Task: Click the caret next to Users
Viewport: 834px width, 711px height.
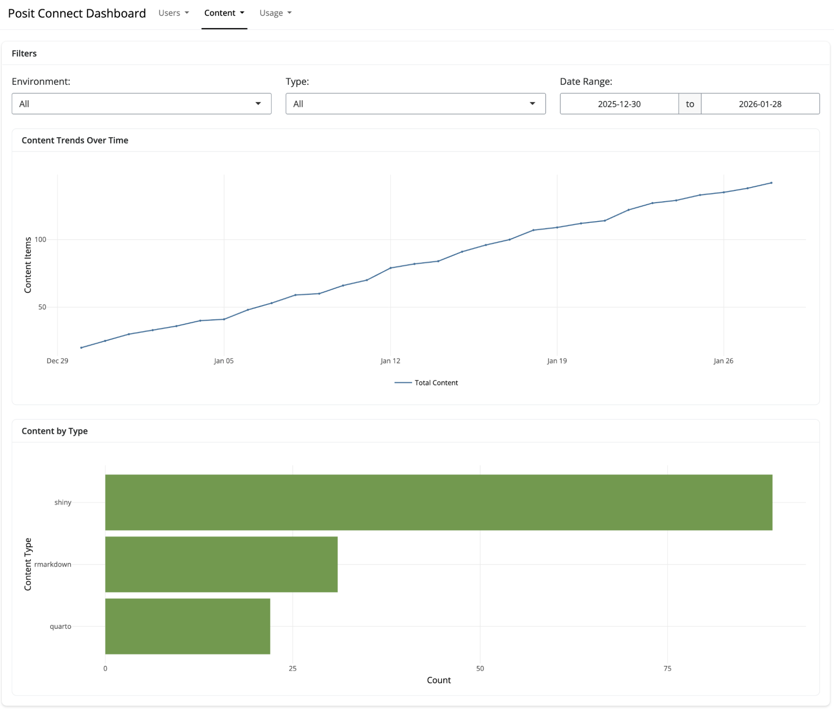Action: [x=187, y=13]
